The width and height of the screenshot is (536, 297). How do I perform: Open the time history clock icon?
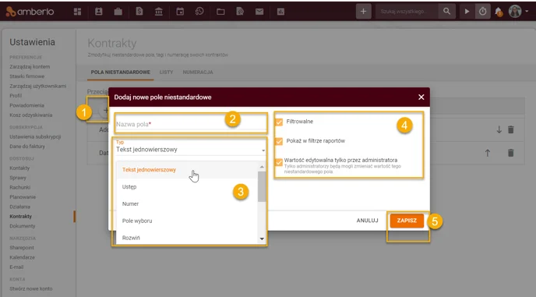[x=199, y=12]
